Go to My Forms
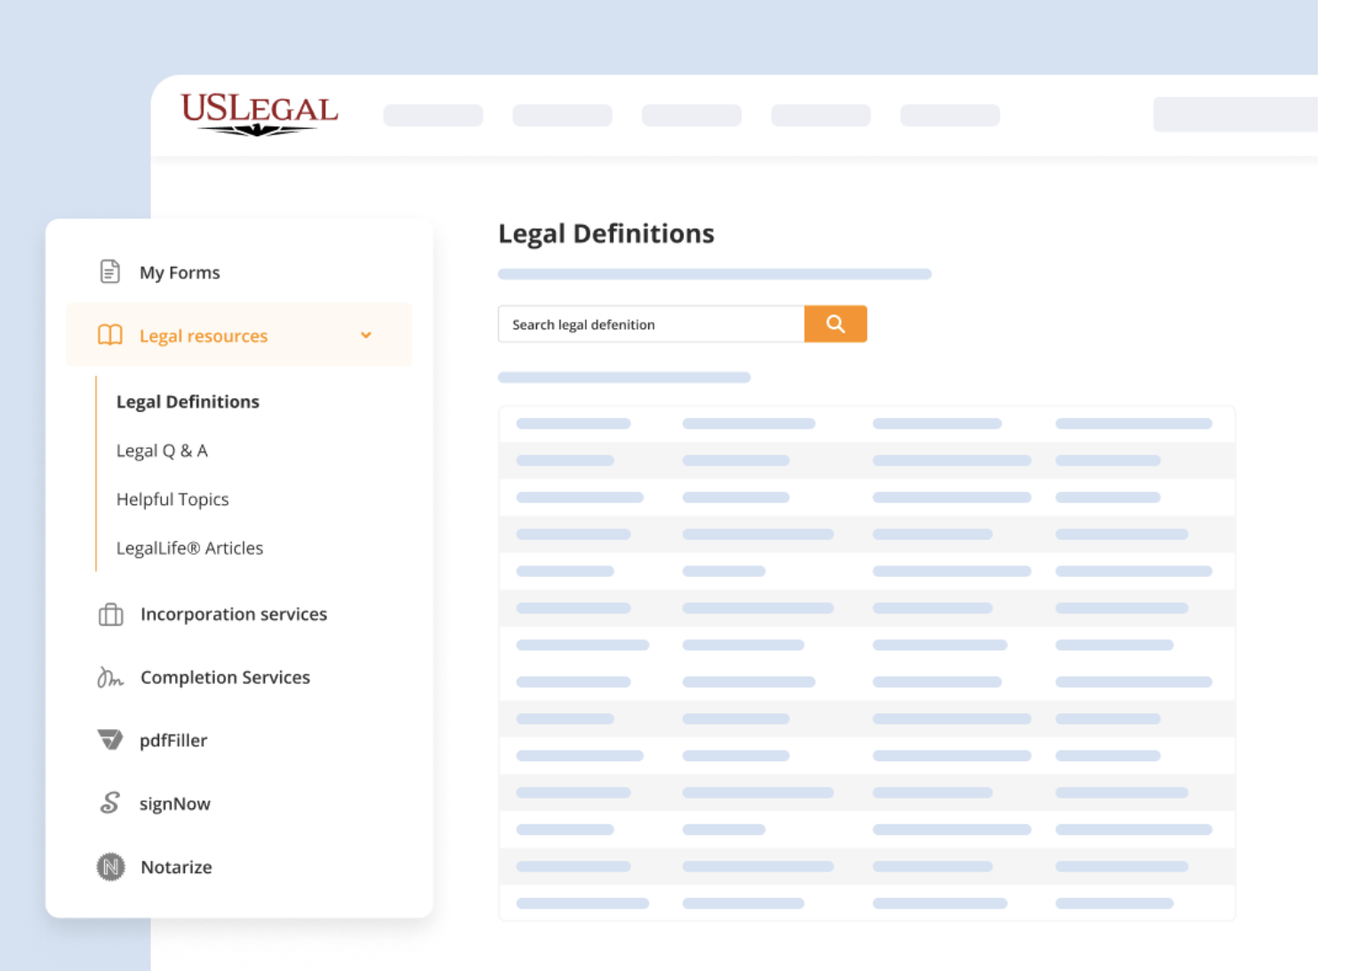The image size is (1348, 971). [x=180, y=272]
